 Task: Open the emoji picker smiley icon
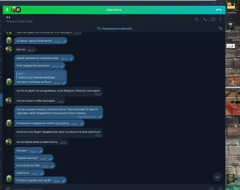(211, 189)
